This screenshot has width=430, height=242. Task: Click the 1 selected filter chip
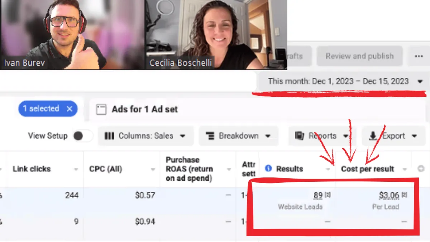coord(48,109)
